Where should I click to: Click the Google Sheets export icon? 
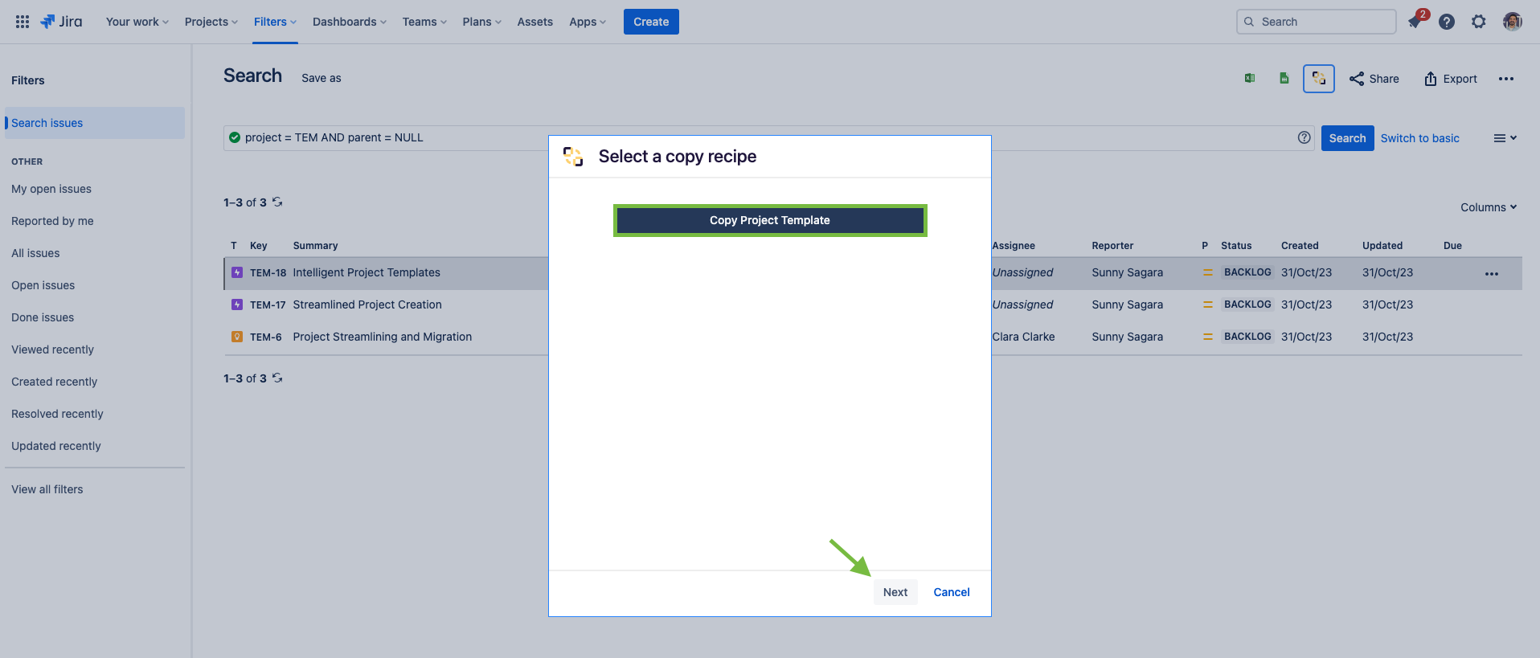pyautogui.click(x=1284, y=79)
